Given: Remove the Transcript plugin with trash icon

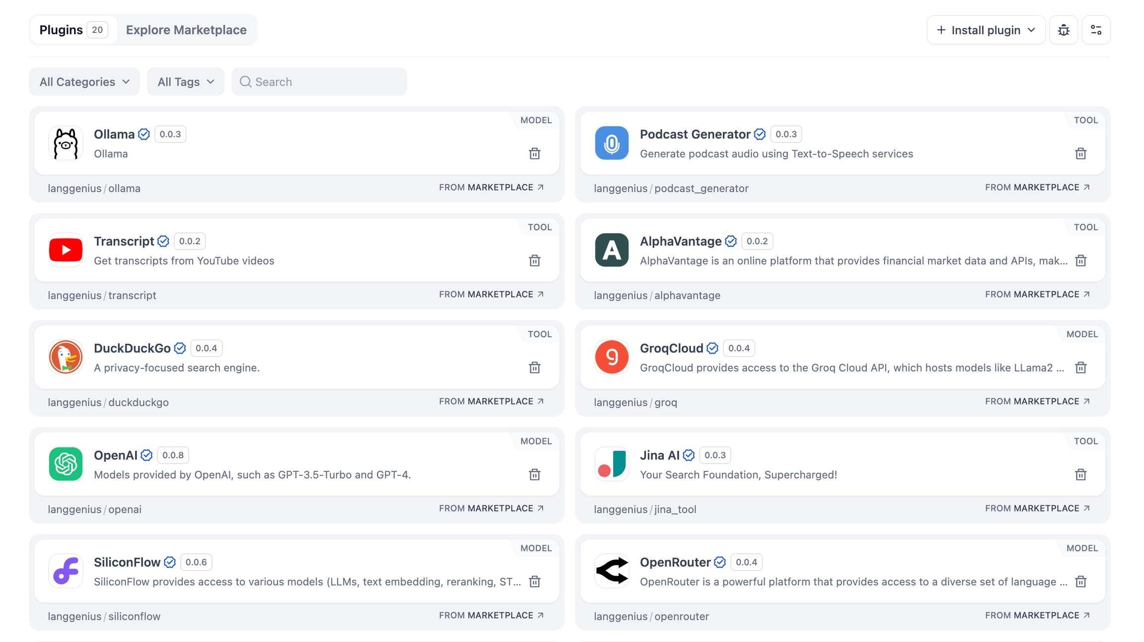Looking at the screenshot, I should pos(534,261).
